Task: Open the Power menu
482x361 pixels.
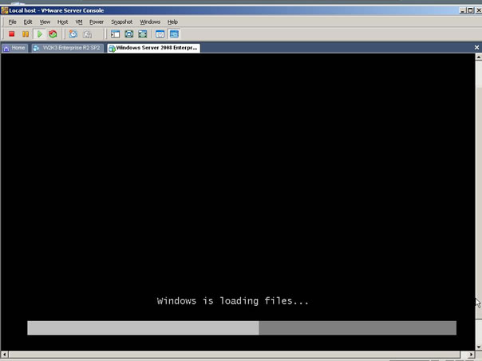Action: tap(97, 22)
